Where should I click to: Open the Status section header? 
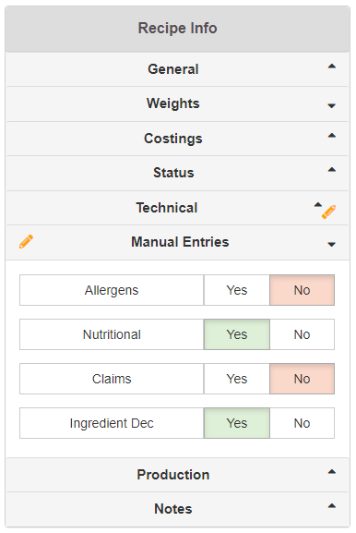(x=177, y=173)
